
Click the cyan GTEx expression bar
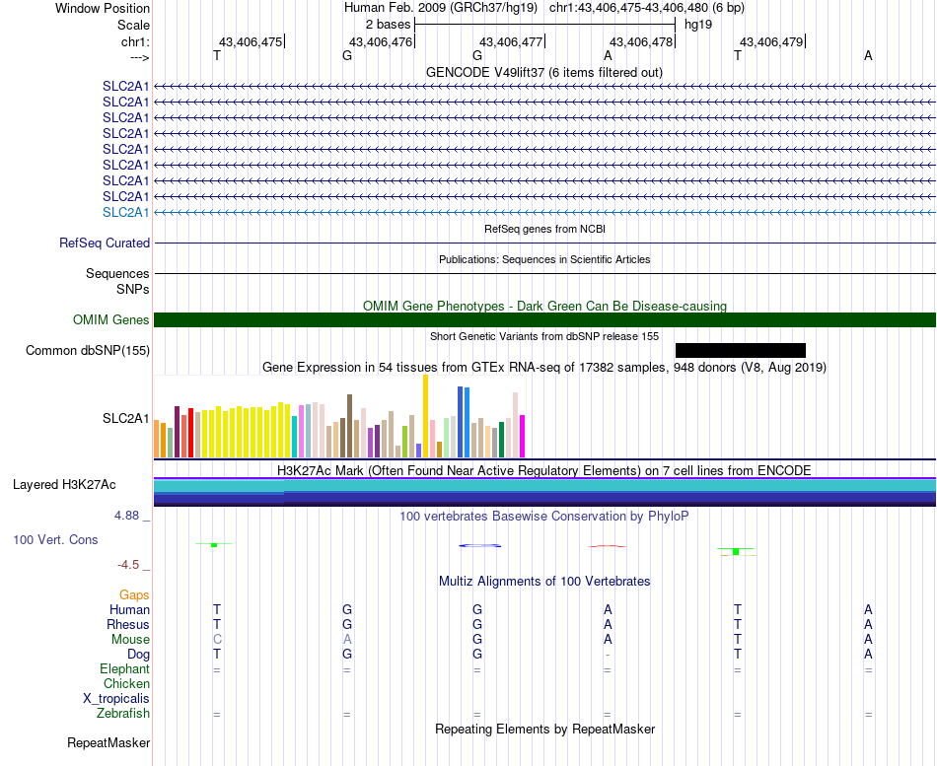tap(295, 437)
